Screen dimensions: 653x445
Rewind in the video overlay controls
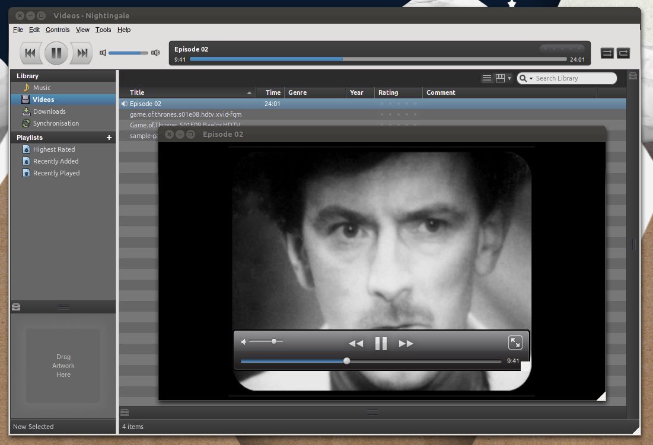pyautogui.click(x=356, y=344)
